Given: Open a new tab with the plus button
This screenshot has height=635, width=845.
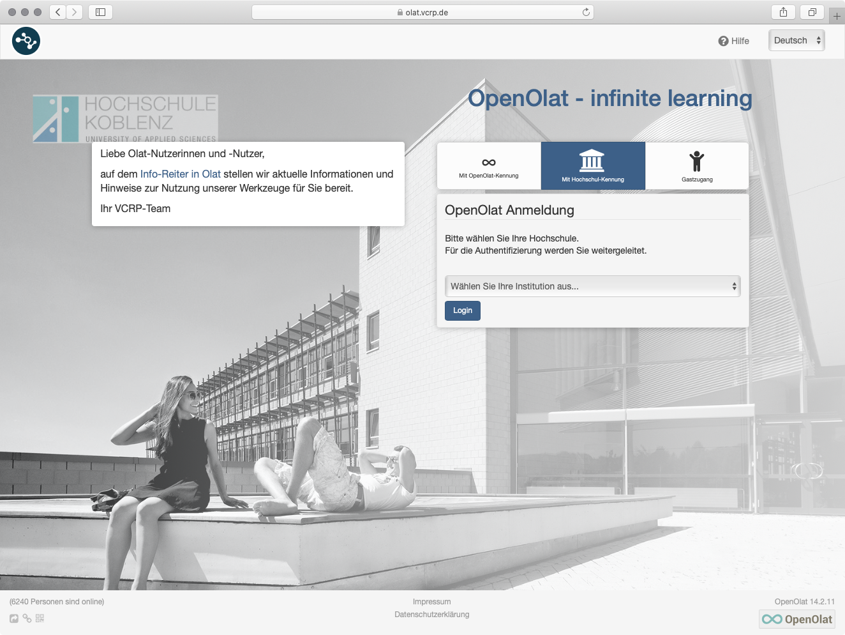Looking at the screenshot, I should coord(837,16).
